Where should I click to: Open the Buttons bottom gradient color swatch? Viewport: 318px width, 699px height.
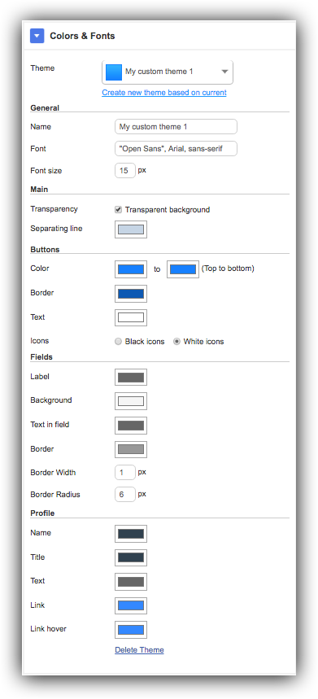point(183,269)
